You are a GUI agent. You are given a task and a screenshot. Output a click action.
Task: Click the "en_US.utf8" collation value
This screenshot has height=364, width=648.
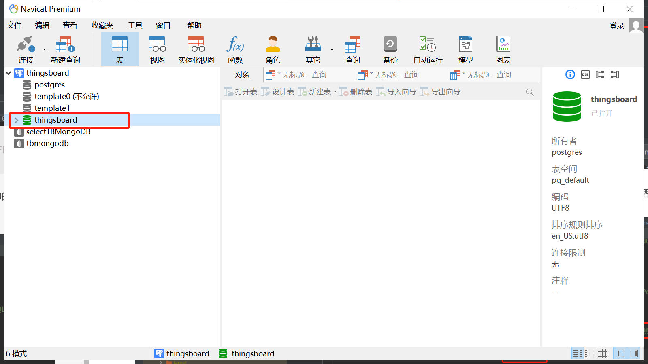tap(570, 236)
